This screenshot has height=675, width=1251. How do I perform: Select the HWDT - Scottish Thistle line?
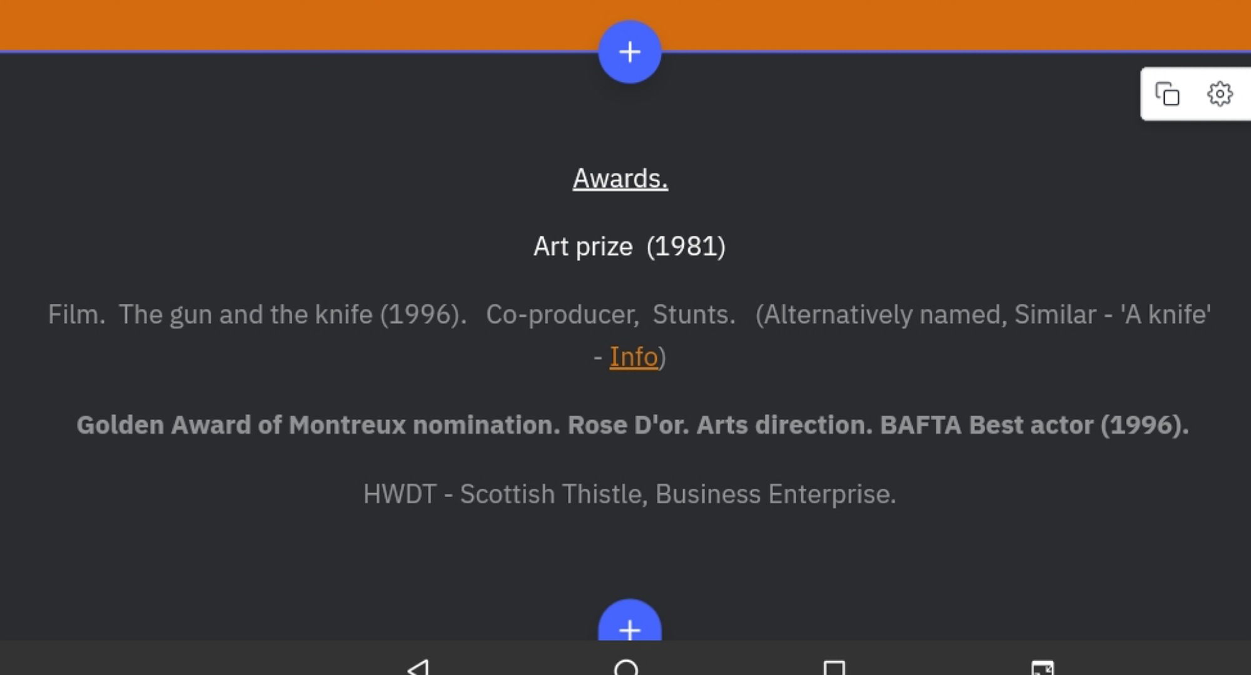click(x=629, y=494)
